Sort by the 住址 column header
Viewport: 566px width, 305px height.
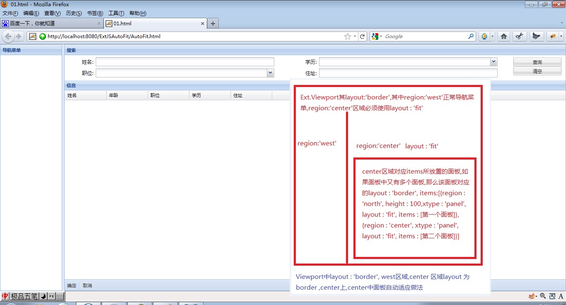[251, 95]
